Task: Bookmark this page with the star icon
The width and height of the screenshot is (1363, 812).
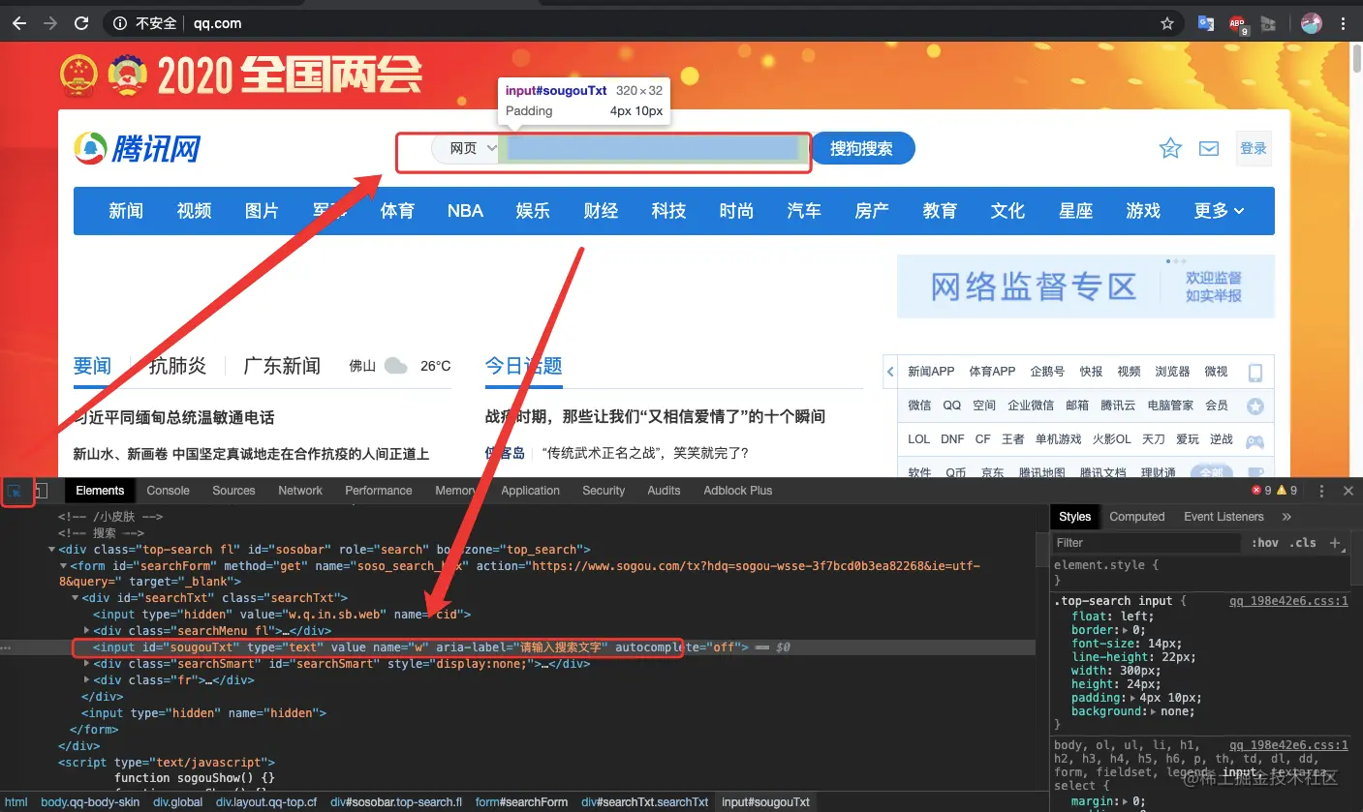Action: tap(1167, 23)
